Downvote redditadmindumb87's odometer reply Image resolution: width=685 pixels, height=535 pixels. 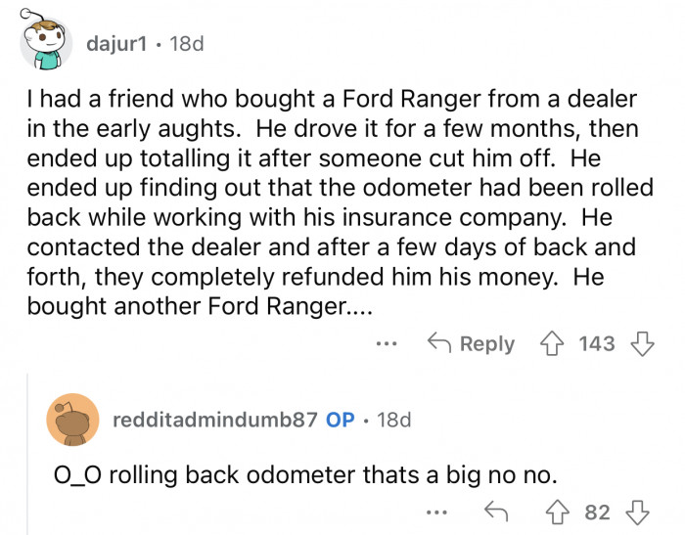tap(636, 513)
